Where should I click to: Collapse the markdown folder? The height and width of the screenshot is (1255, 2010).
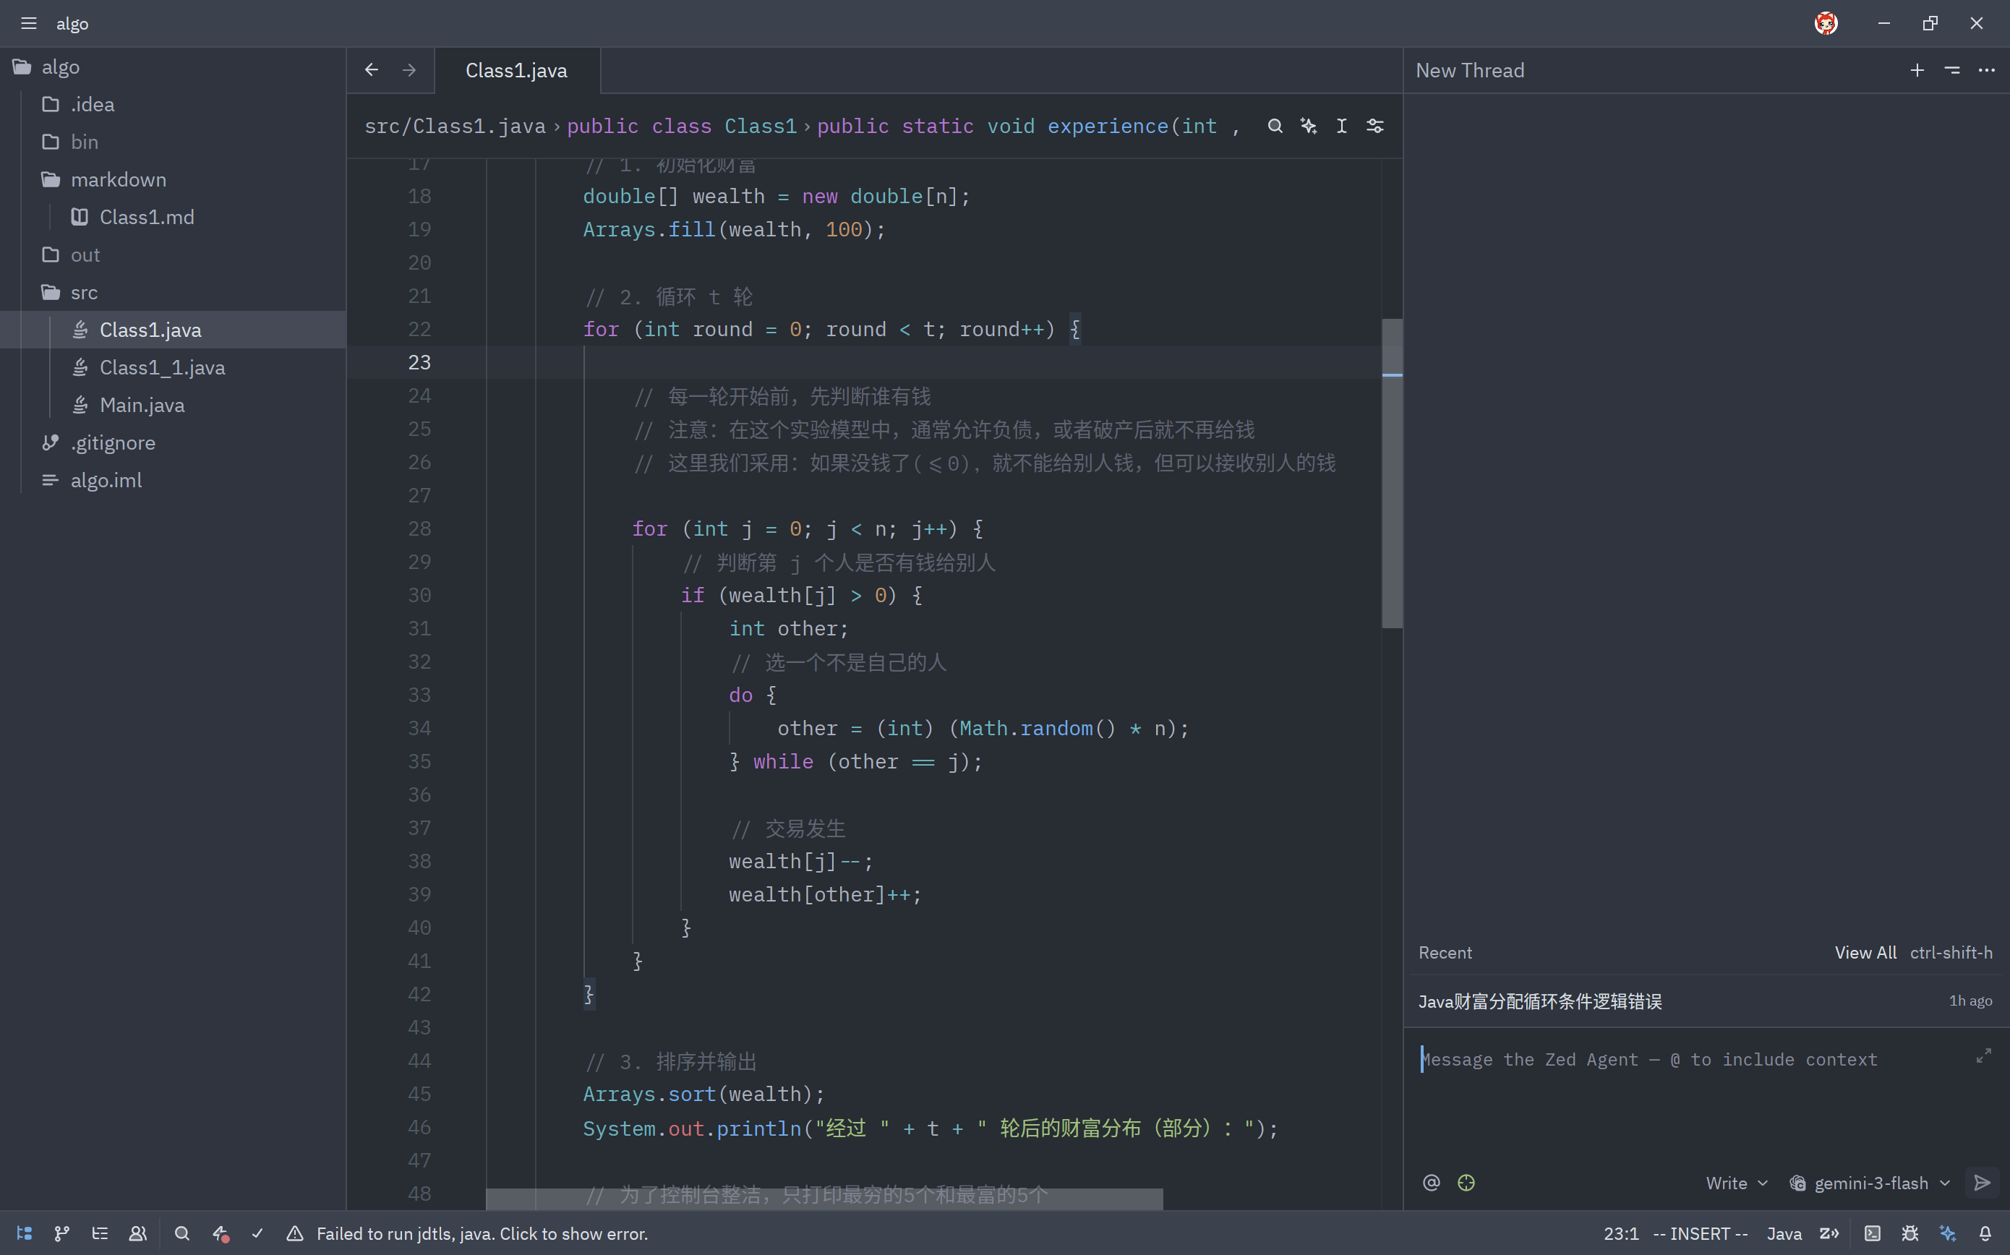118,179
